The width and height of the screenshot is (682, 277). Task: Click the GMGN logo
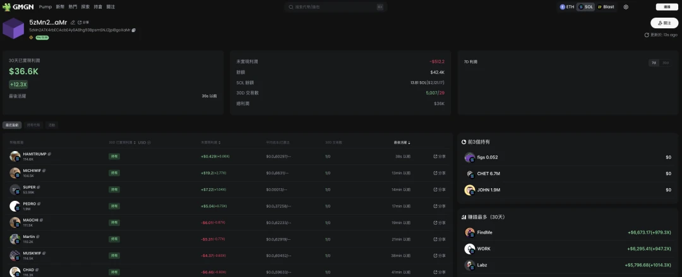[18, 7]
